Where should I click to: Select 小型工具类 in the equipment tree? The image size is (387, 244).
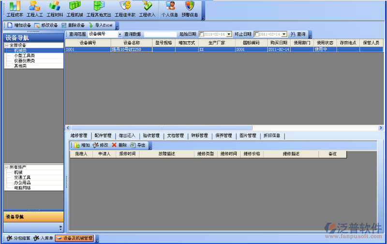pyautogui.click(x=24, y=55)
